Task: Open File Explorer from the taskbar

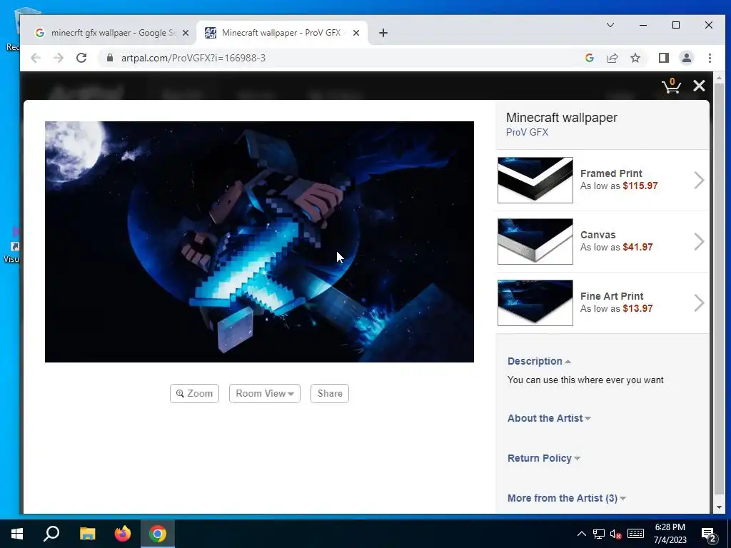Action: pos(87,534)
